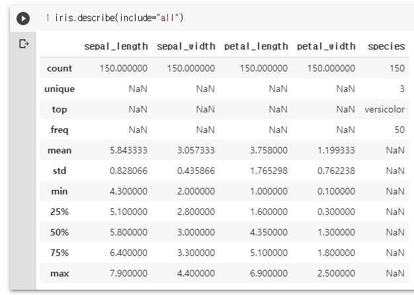Click the output gutter bar left of table
This screenshot has width=414, height=295.
(23, 161)
